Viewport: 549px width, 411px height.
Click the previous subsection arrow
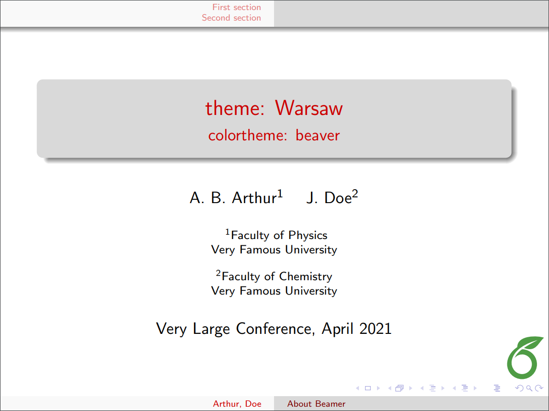coord(422,388)
